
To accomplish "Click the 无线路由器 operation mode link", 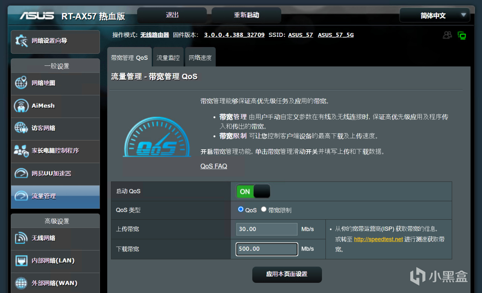I will 155,35.
